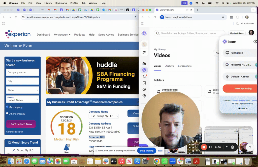Click the Company name input field
The height and width of the screenshot is (167, 258).
[x=22, y=72]
